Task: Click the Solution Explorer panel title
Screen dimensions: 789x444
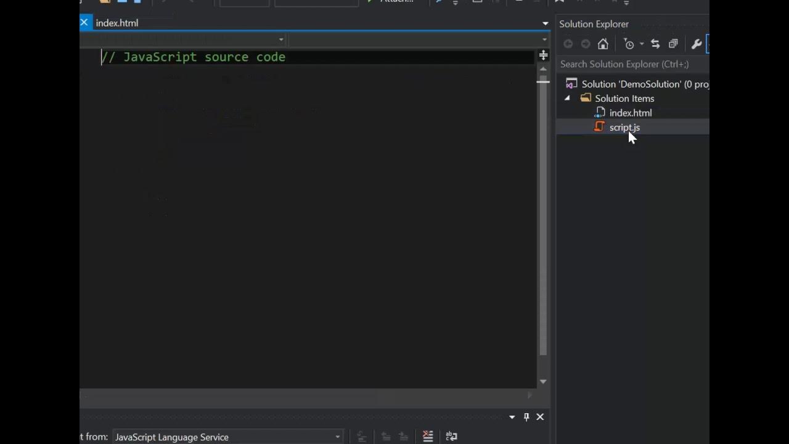Action: coord(594,24)
